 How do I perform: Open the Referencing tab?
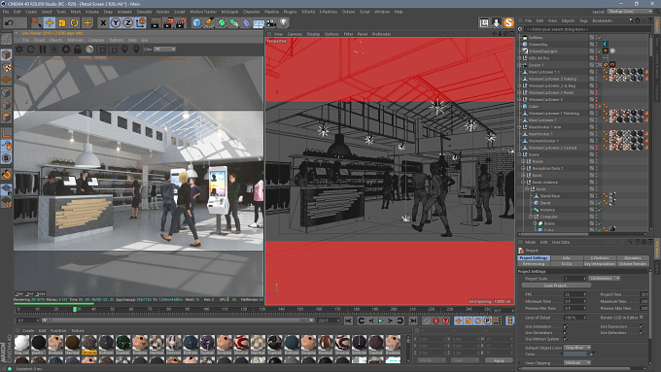tap(534, 264)
